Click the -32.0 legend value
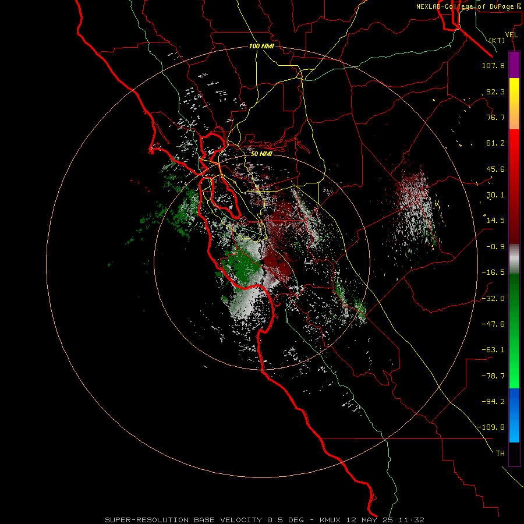This screenshot has height=524, width=524. 493,299
